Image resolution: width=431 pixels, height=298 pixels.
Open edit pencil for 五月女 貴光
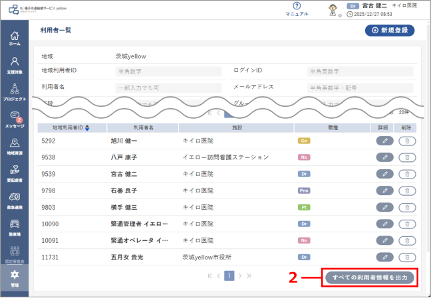tap(384, 257)
